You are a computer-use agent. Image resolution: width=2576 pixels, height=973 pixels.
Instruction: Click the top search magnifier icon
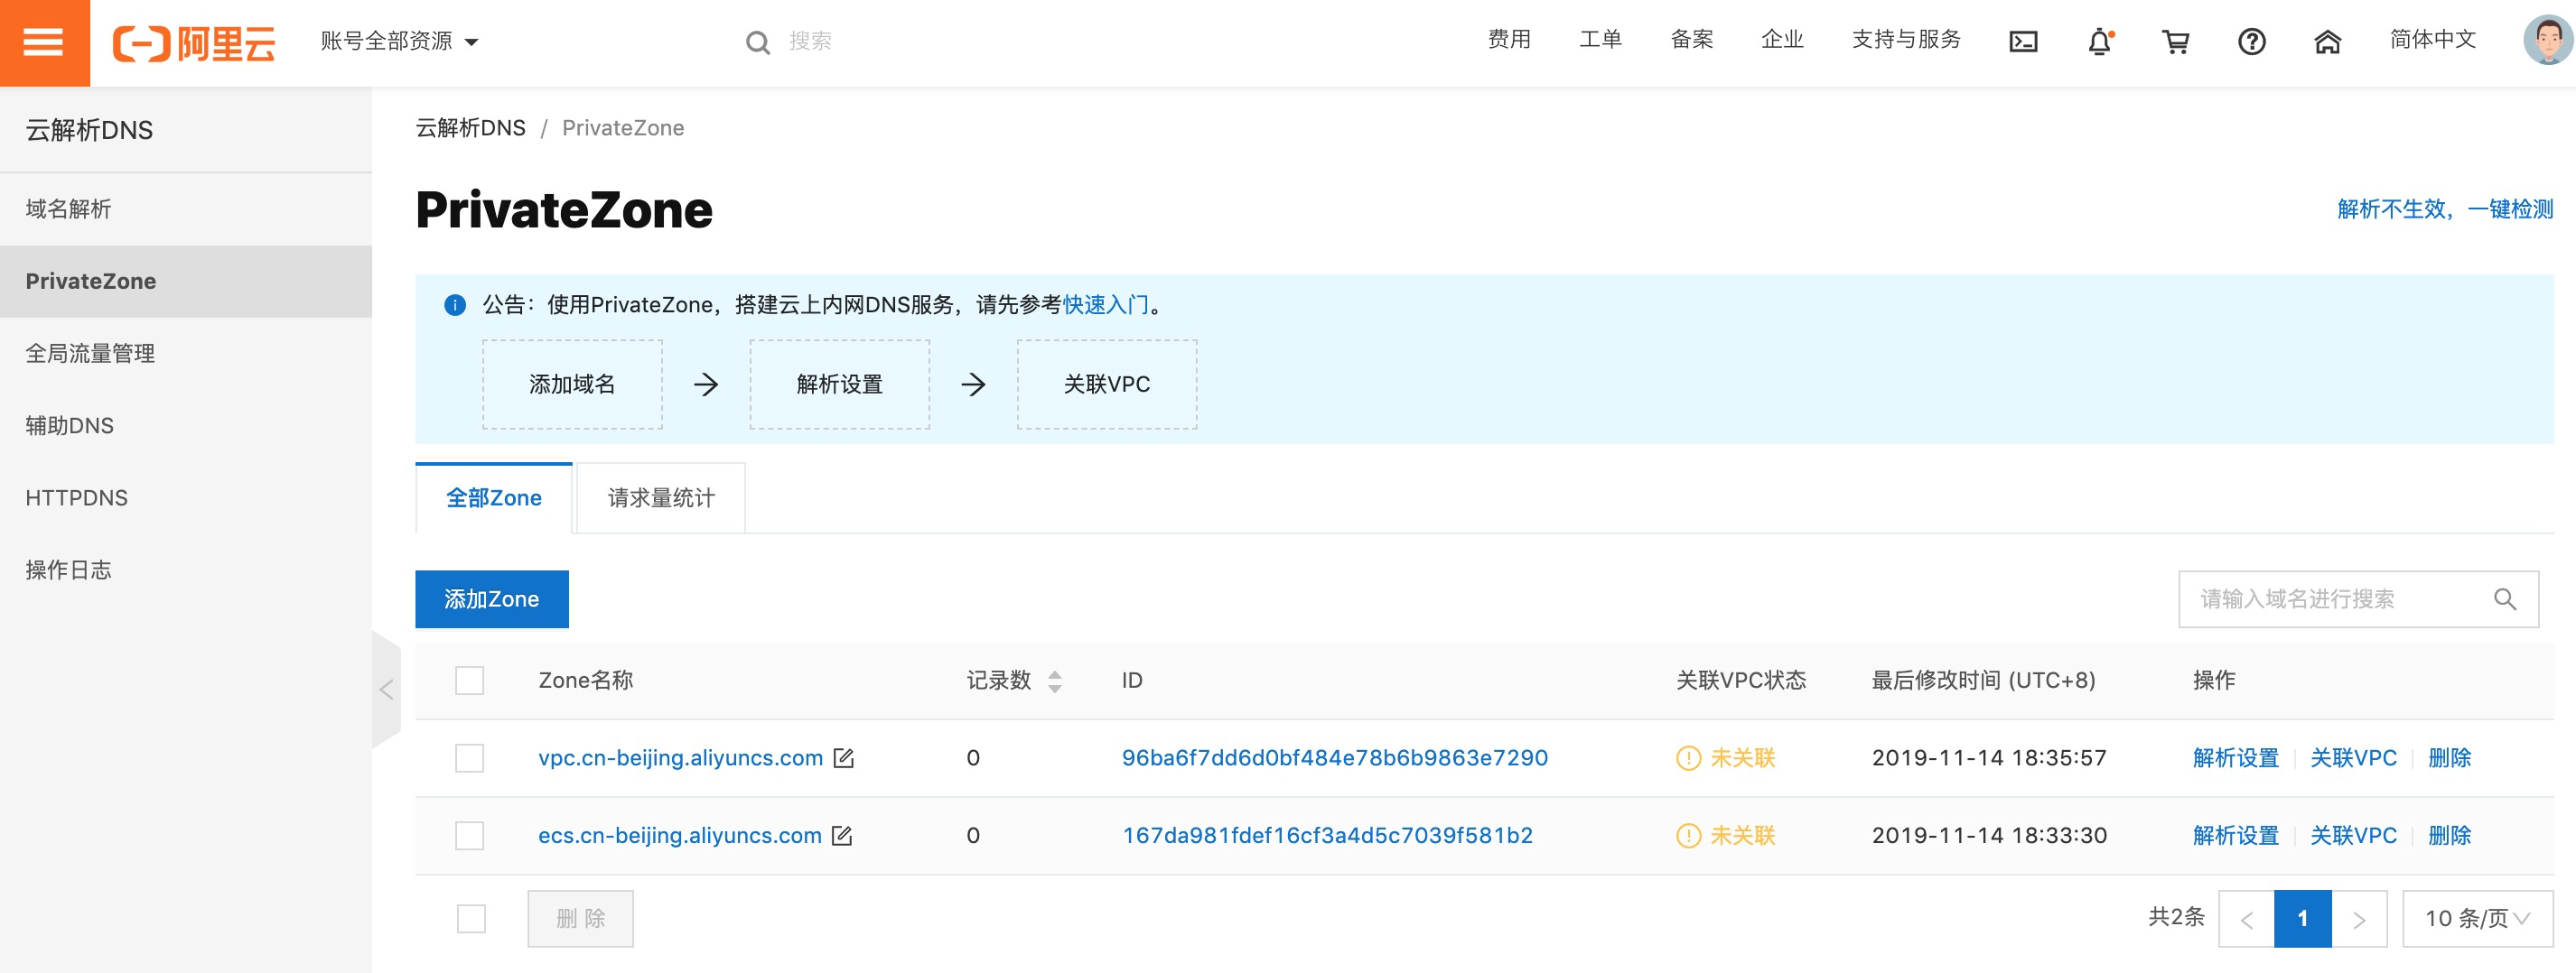point(758,43)
